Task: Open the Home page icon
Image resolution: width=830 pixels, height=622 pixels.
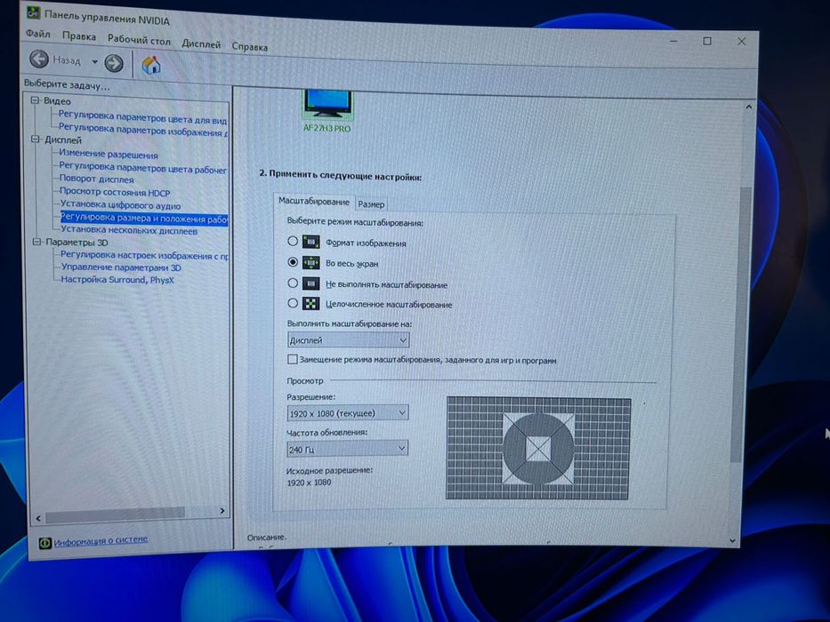Action: point(151,65)
